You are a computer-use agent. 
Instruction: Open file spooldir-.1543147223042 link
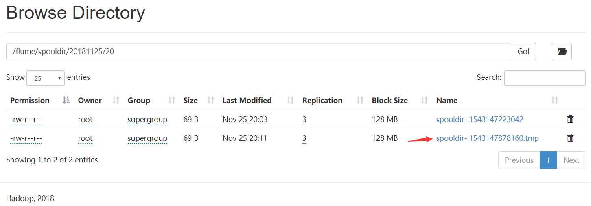479,120
